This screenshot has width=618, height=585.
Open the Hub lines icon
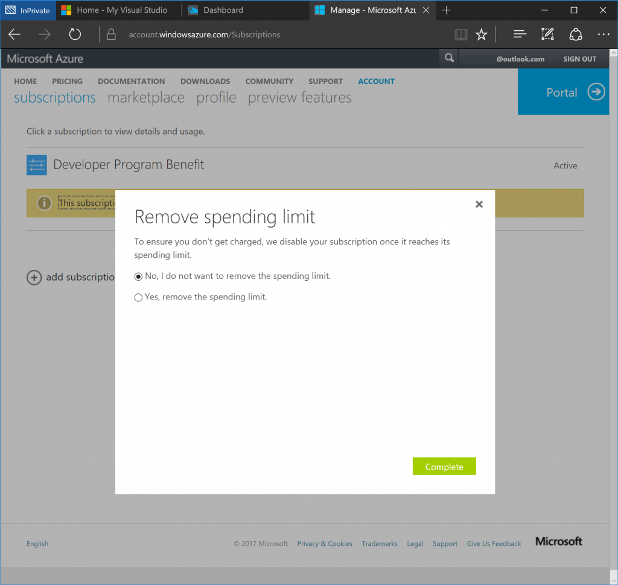coord(520,34)
